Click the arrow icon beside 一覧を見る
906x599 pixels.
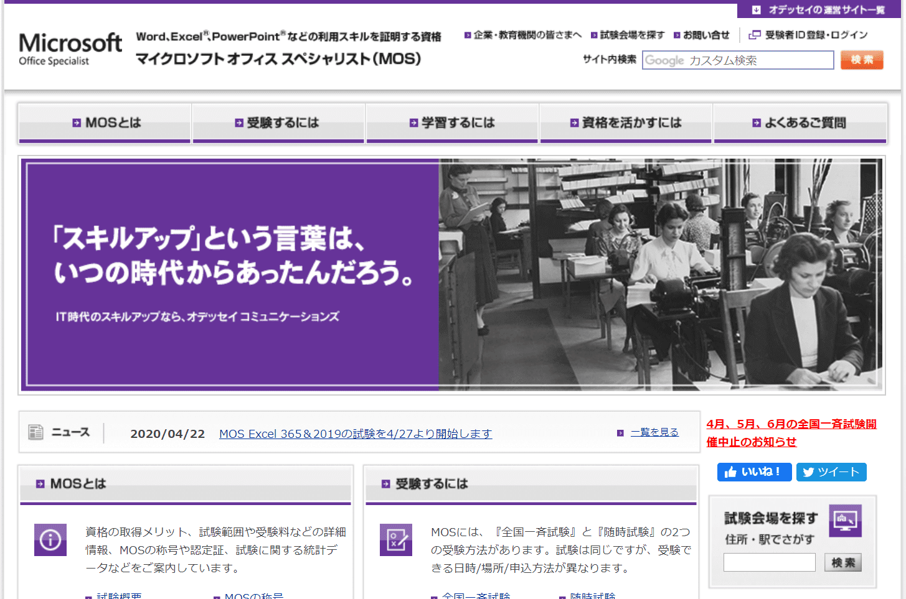tap(620, 433)
